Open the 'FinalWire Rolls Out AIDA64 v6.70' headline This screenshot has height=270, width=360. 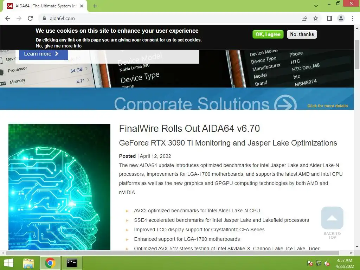(x=189, y=129)
